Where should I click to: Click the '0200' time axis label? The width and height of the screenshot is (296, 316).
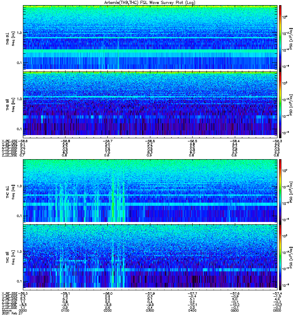[x=107, y=310]
